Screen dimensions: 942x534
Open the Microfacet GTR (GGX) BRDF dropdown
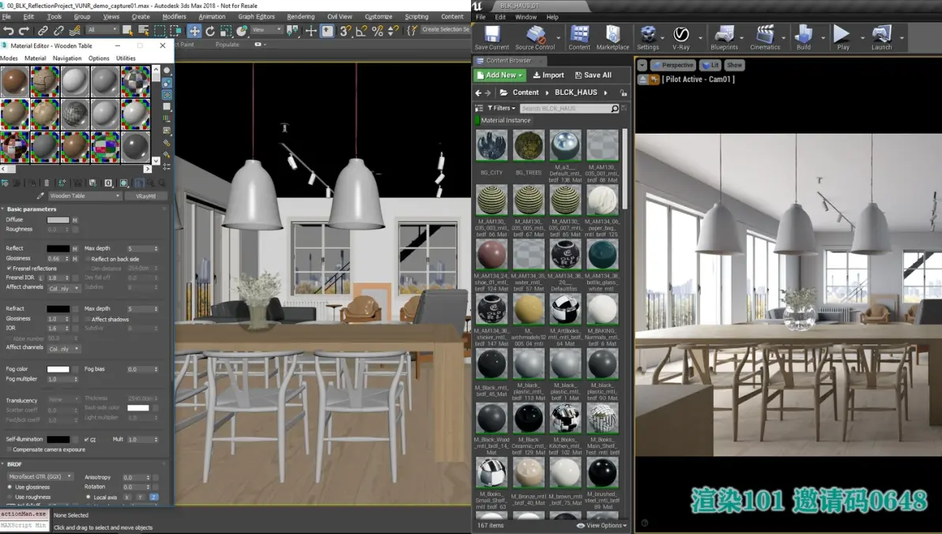point(40,476)
